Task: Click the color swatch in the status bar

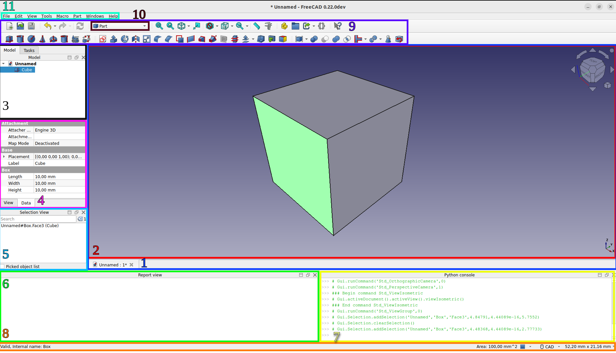Action: [x=523, y=346]
